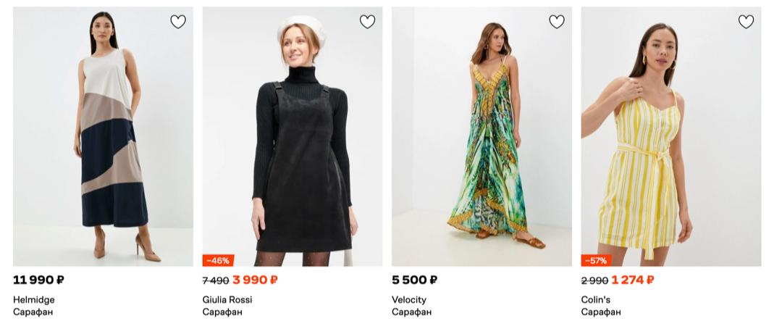Go to the Colin's brand link
782x321 pixels.
(x=596, y=299)
